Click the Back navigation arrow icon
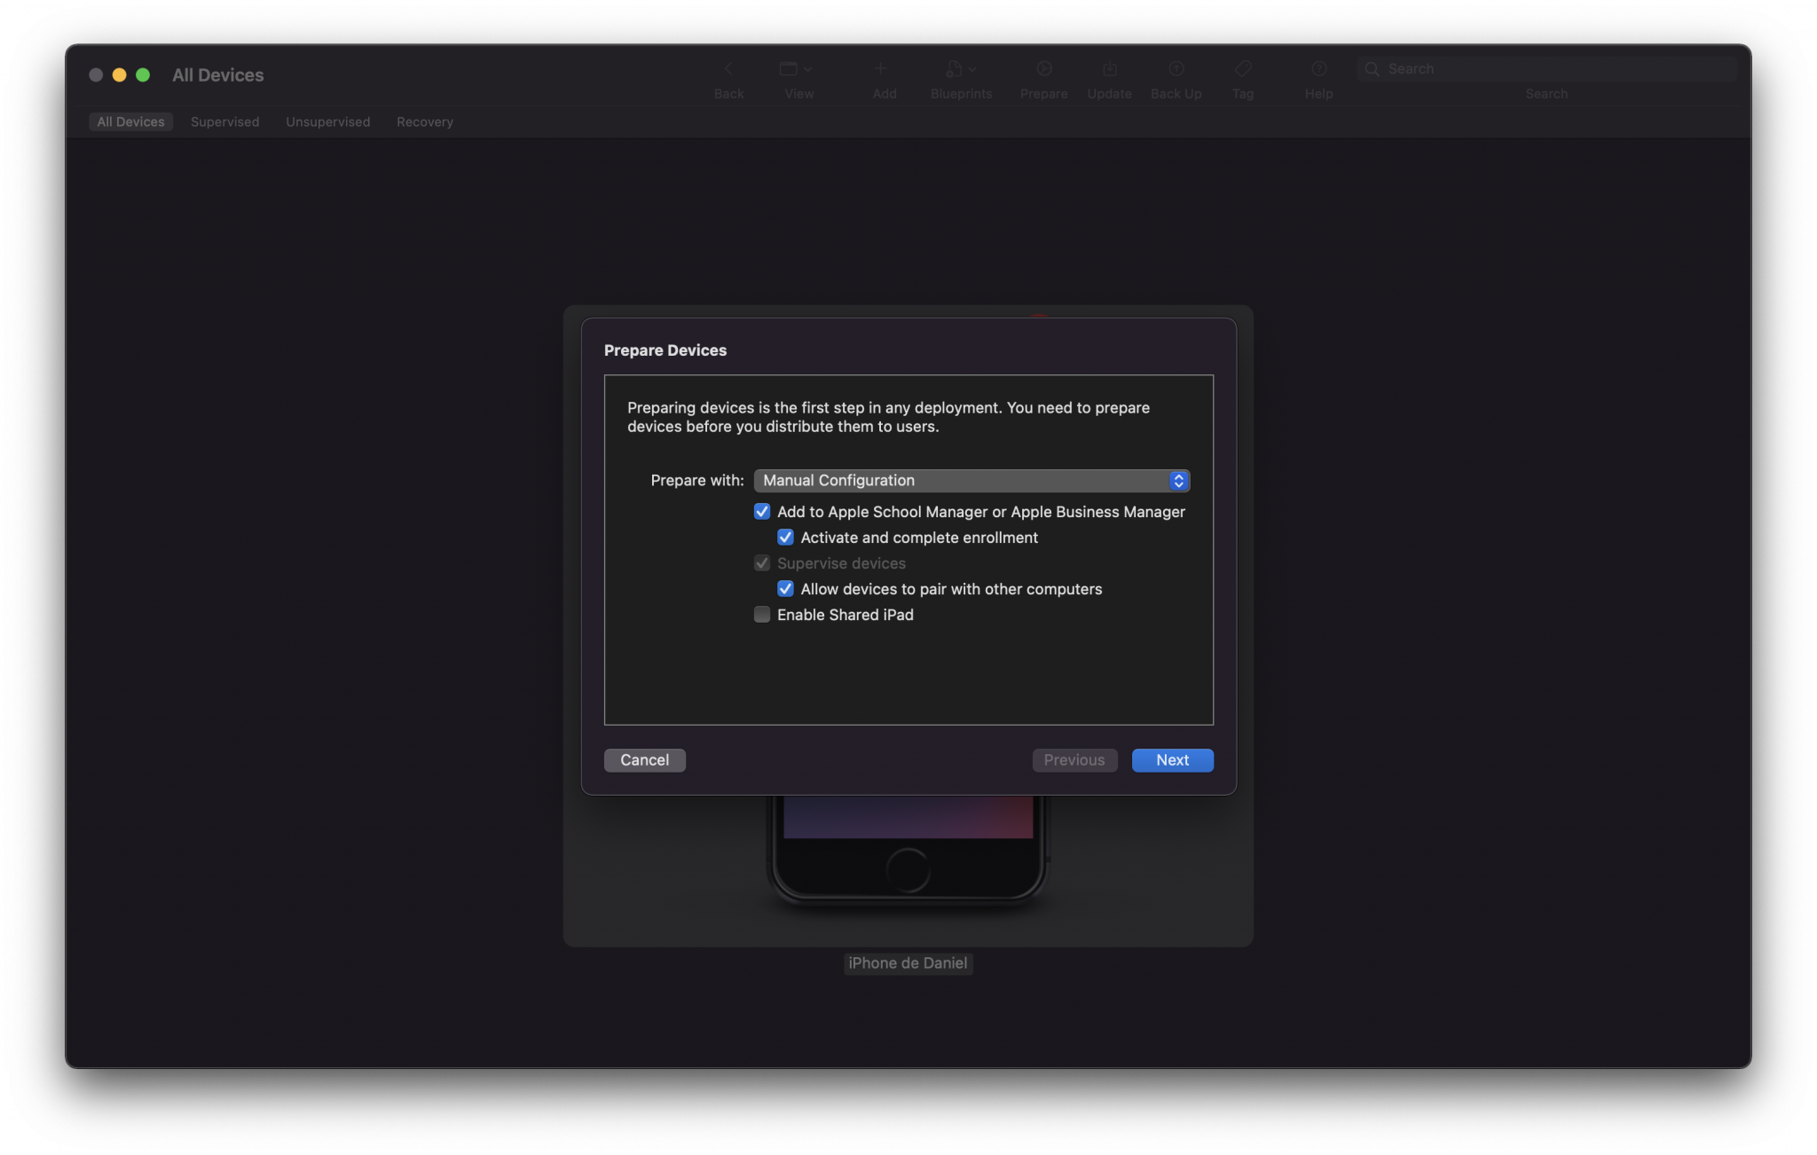The height and width of the screenshot is (1155, 1817). pyautogui.click(x=728, y=68)
